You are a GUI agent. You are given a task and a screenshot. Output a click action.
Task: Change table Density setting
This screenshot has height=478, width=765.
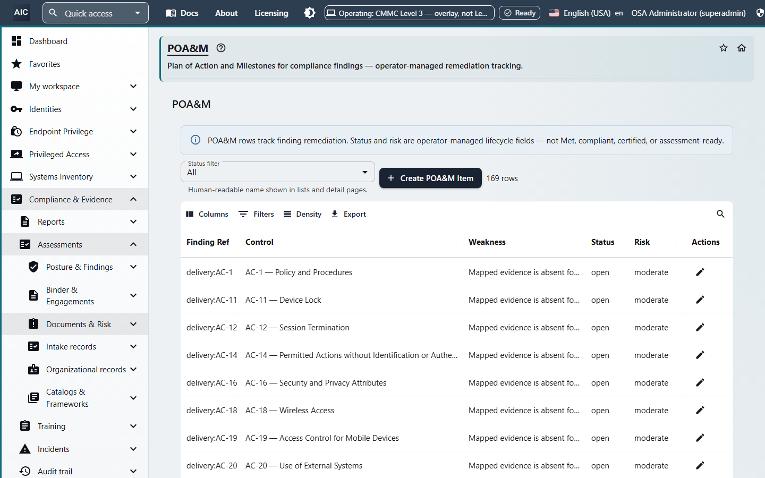pos(302,214)
